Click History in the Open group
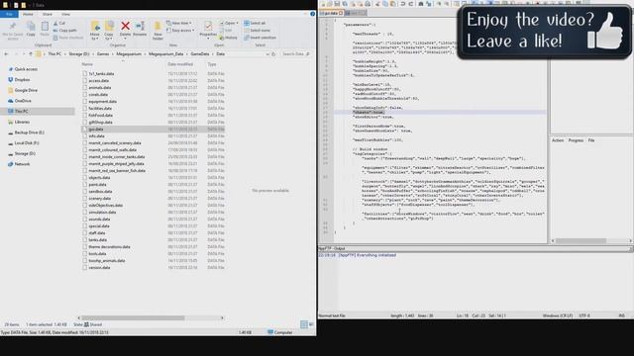Viewport: 634px width, 356px height. click(x=229, y=38)
